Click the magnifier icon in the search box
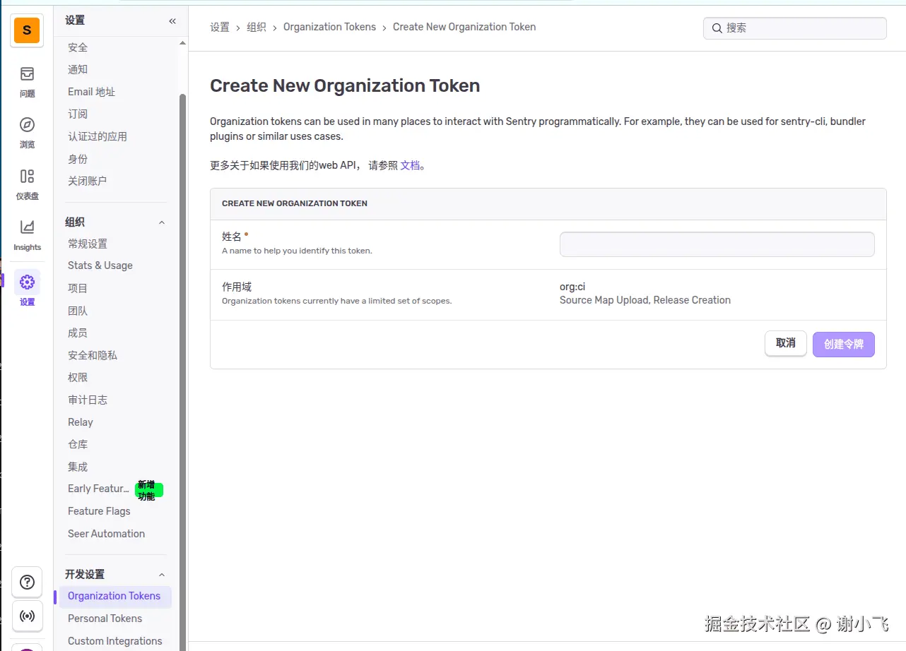The width and height of the screenshot is (906, 651). point(717,28)
